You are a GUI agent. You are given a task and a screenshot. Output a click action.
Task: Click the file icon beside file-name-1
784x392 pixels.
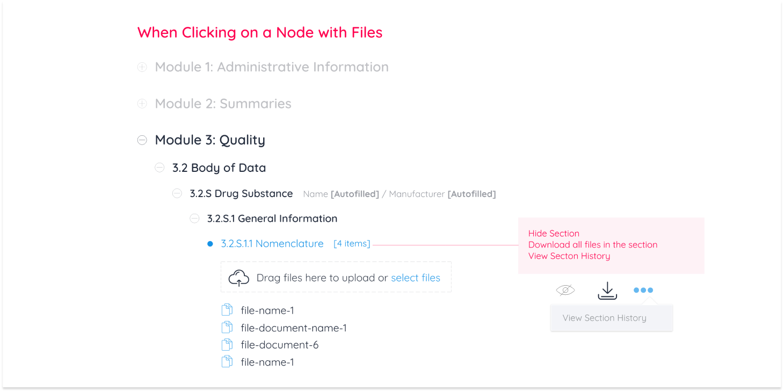227,309
